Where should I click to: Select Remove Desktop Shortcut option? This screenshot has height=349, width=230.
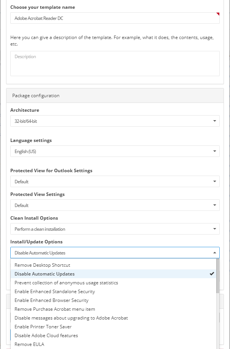113,265
